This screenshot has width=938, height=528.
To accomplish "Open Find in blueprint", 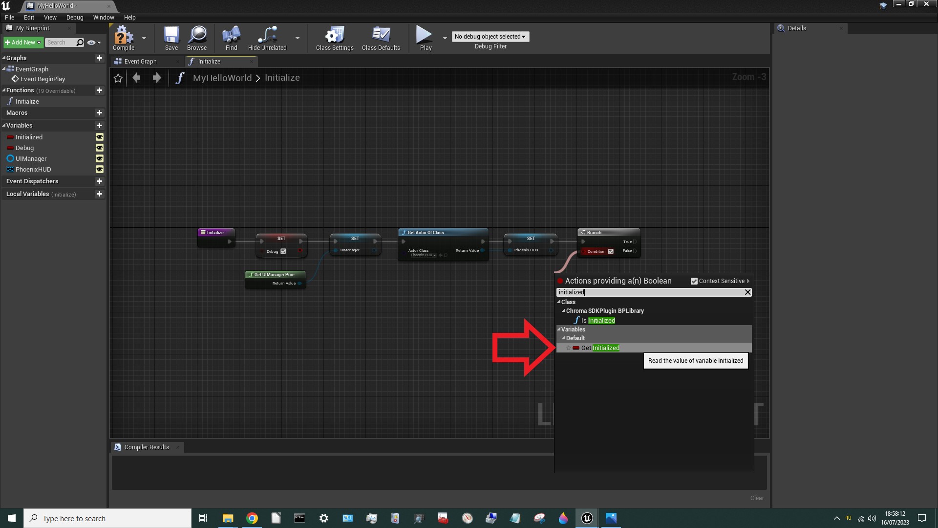I will coord(231,38).
